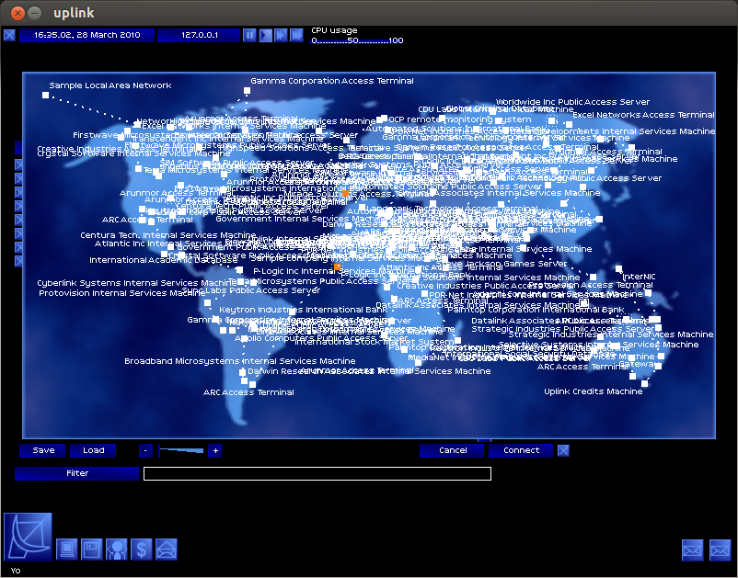Viewport: 738px width, 578px height.
Task: Click the Load button
Action: (94, 450)
